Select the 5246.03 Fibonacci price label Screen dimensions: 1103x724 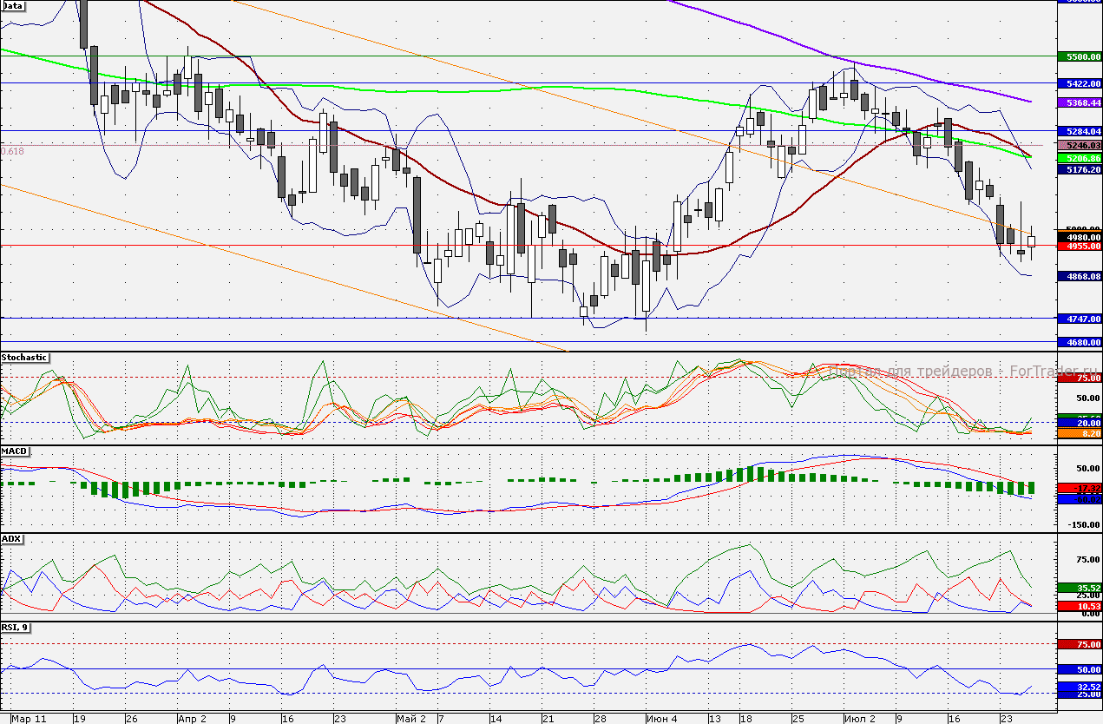(x=1080, y=145)
